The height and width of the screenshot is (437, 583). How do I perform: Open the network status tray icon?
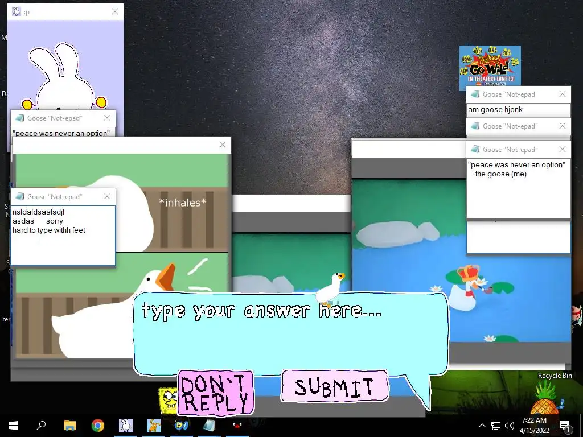pyautogui.click(x=496, y=426)
